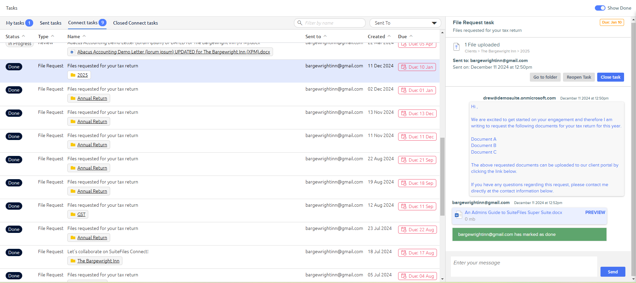Click the Word icon on the Admins Guide attachment
The width and height of the screenshot is (636, 283).
[x=458, y=215]
